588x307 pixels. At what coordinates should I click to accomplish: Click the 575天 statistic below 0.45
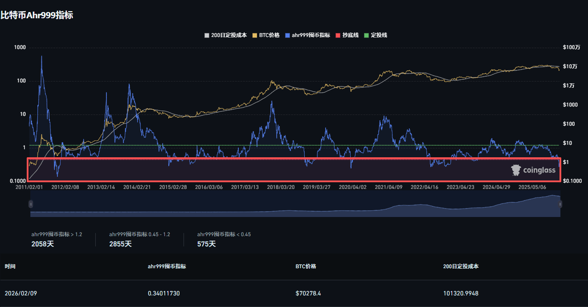pyautogui.click(x=206, y=244)
